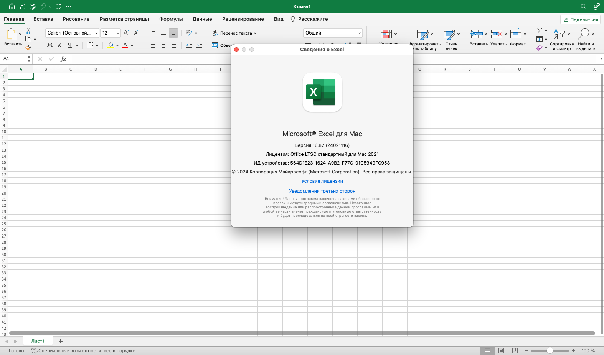
Task: Click the Cut scissors icon
Action: (x=28, y=31)
